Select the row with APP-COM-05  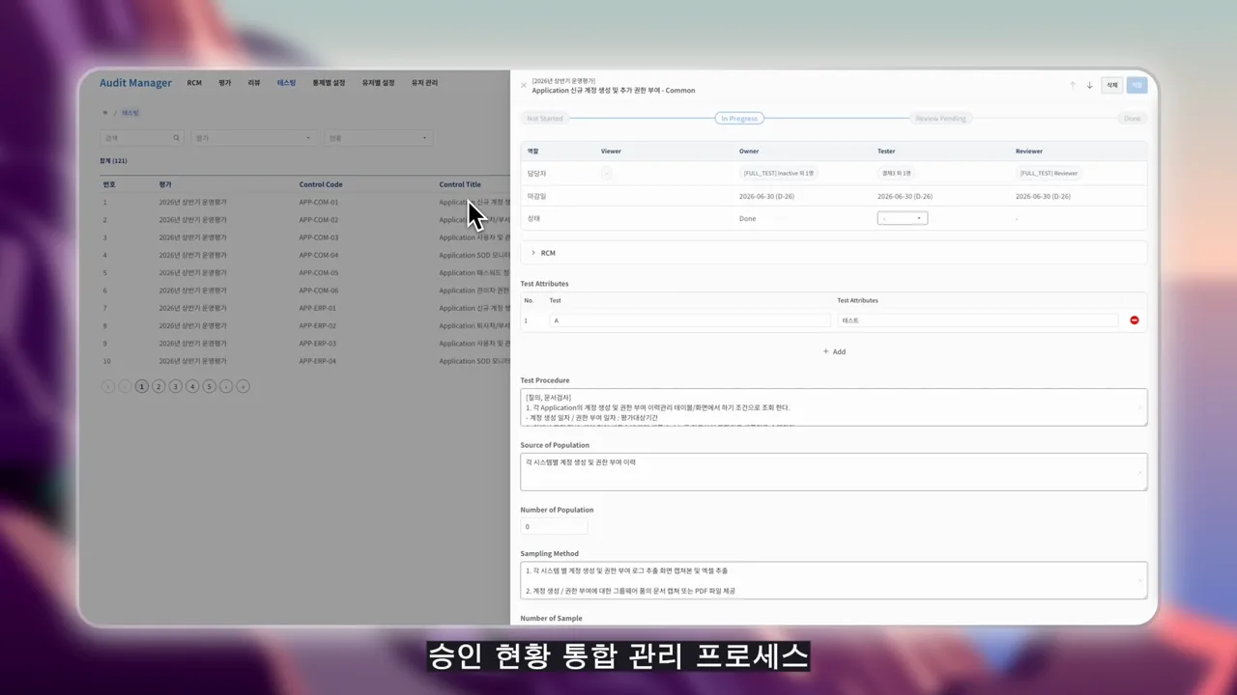[304, 273]
